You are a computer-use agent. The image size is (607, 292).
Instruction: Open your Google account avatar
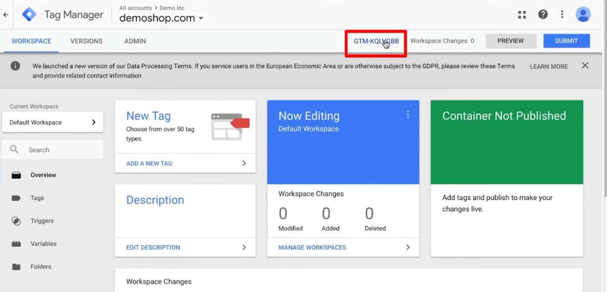582,14
